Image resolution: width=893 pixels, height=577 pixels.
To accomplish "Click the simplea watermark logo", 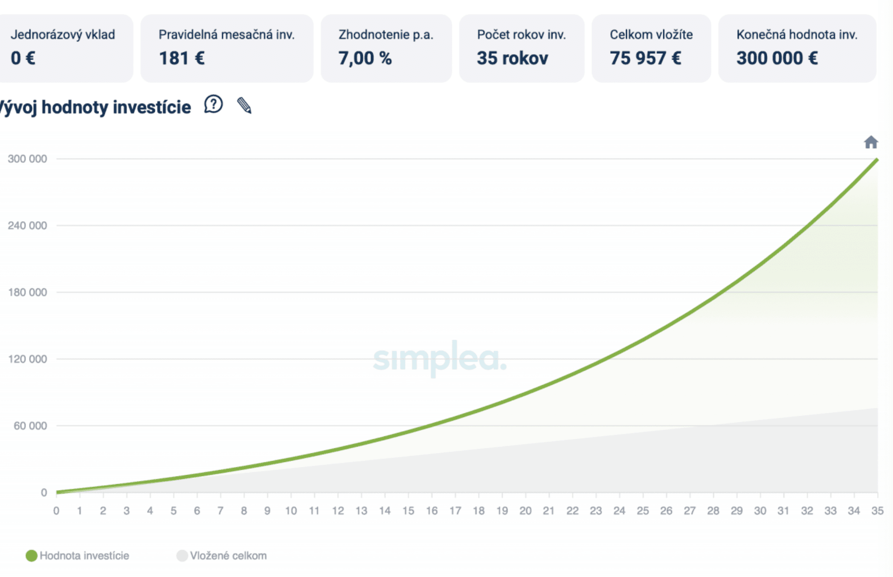I will point(440,358).
